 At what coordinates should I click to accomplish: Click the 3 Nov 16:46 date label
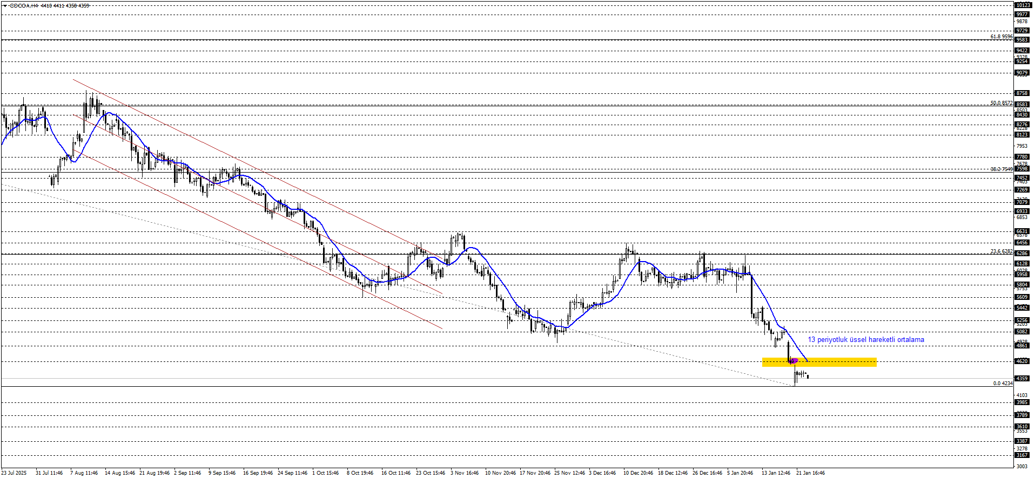coord(465,473)
